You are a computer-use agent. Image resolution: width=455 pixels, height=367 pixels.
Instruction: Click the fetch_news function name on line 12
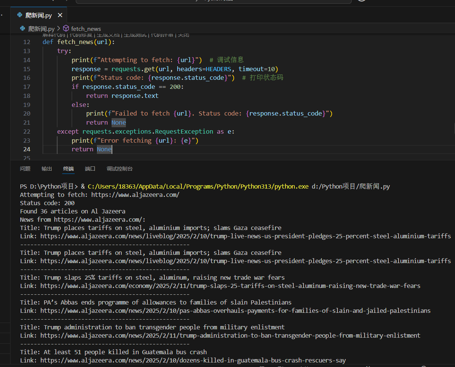pyautogui.click(x=75, y=42)
